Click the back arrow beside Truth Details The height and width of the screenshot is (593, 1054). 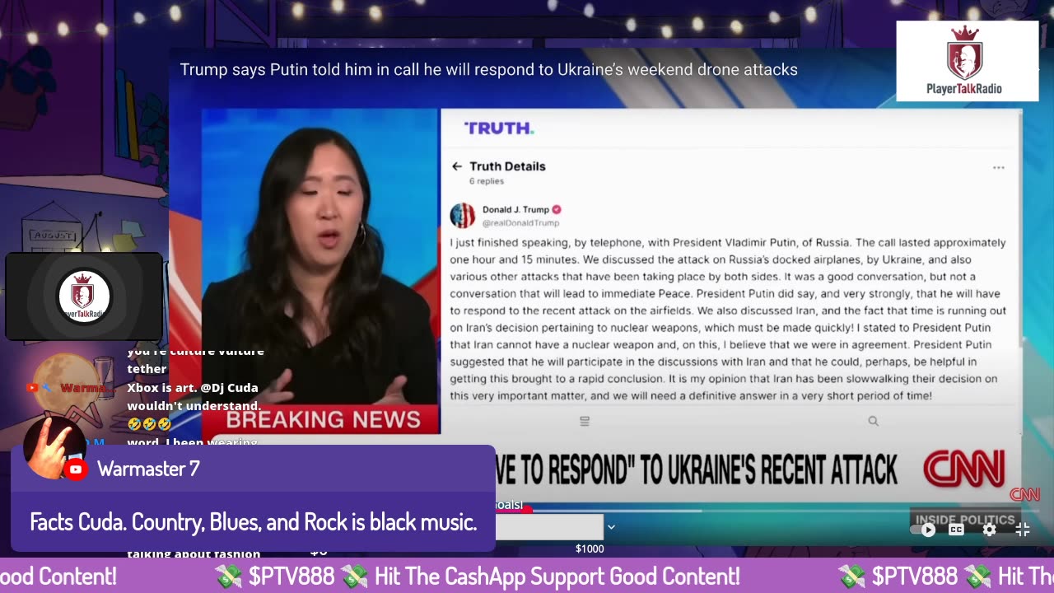tap(457, 166)
